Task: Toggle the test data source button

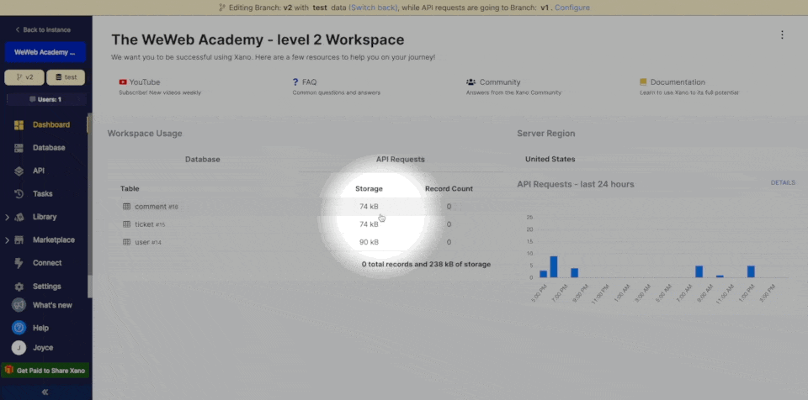Action: pos(66,77)
